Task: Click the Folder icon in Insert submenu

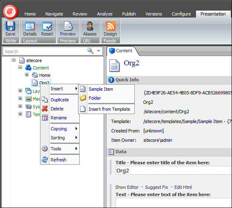Action: point(83,98)
